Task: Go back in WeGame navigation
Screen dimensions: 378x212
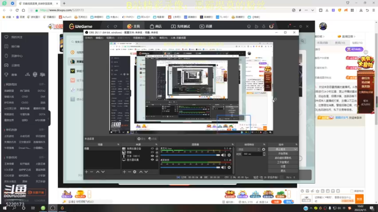Action: tap(108, 26)
